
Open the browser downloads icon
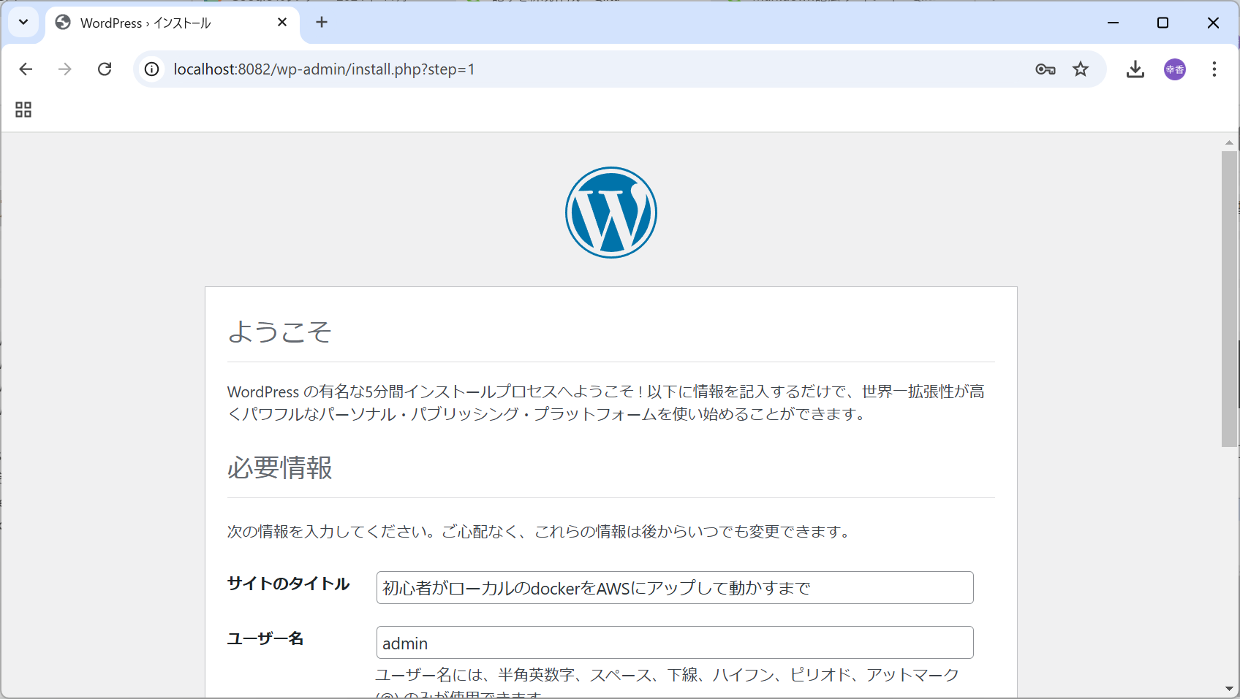(1135, 69)
